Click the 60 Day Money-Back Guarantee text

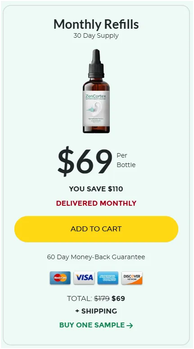pos(96,257)
